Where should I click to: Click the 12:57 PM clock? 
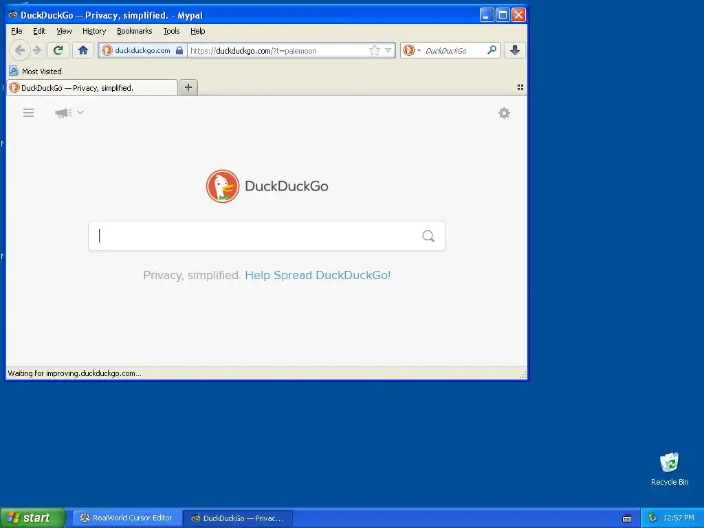pos(679,518)
